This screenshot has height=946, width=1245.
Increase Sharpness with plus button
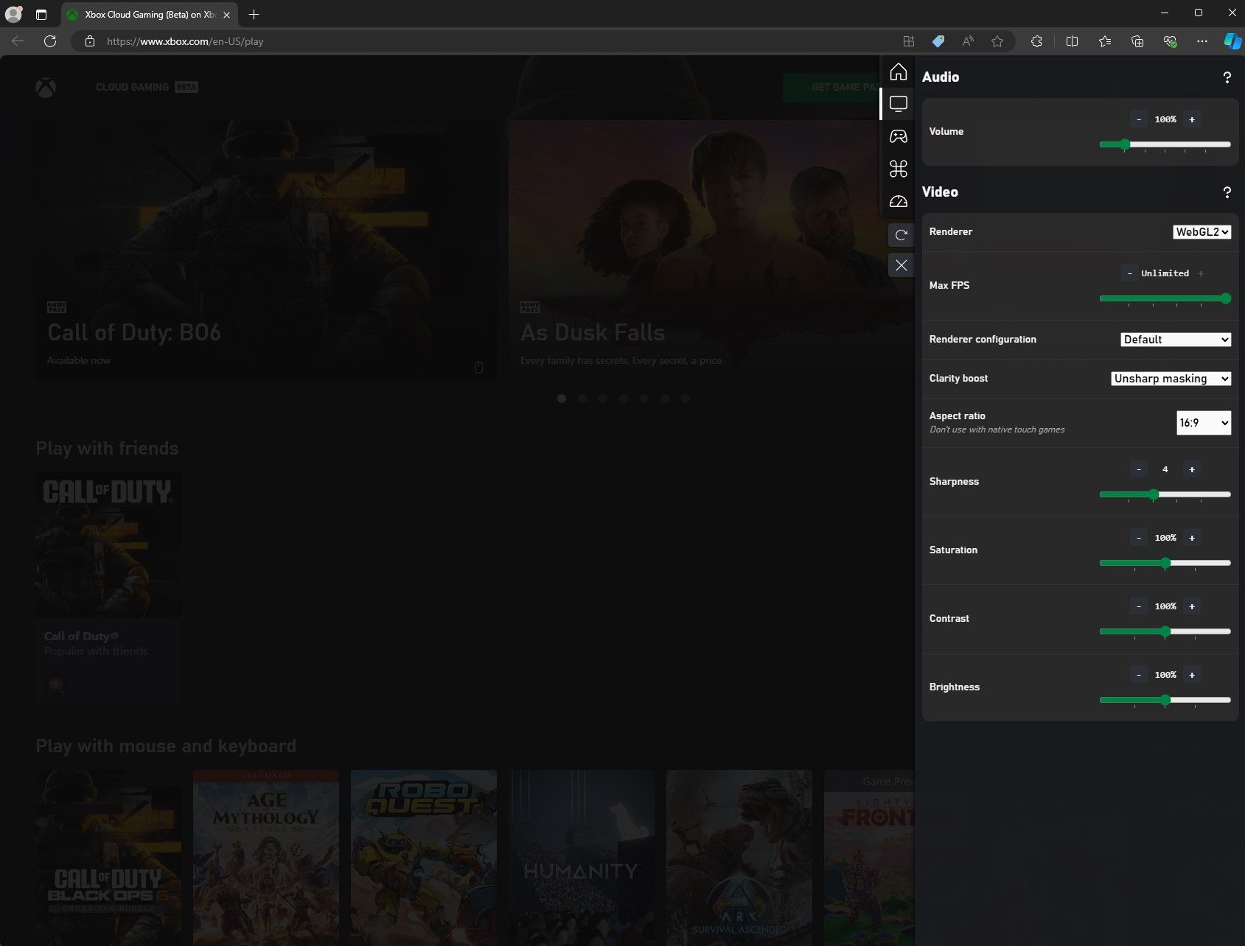point(1192,469)
